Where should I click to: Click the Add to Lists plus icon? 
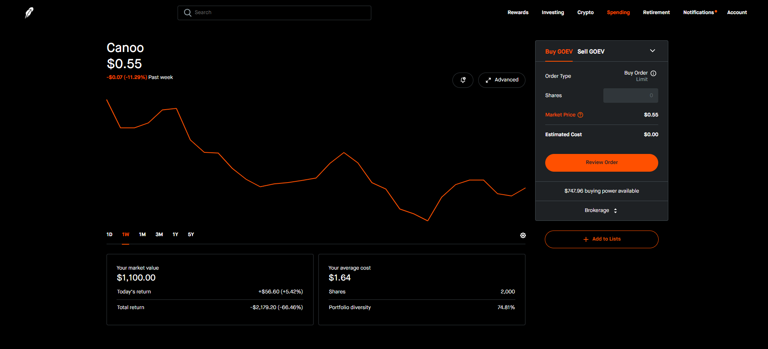[586, 239]
